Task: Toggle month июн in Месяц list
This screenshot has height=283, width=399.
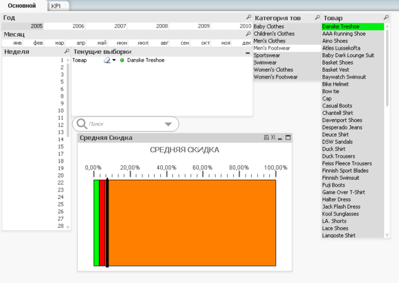Action: [122, 43]
